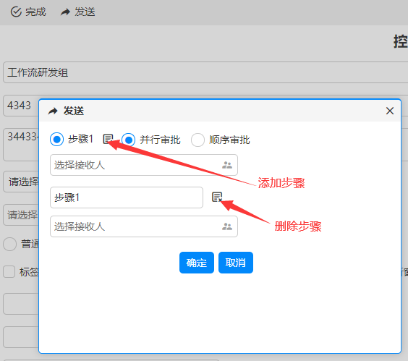Select the 并行审批 radio option
Screen dimensions: 408x361
pos(128,140)
